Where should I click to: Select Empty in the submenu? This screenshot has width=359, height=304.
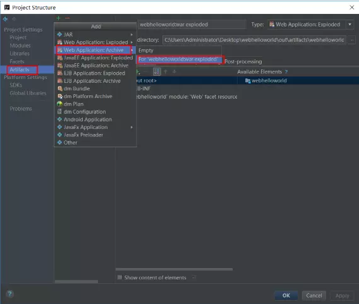click(x=146, y=51)
